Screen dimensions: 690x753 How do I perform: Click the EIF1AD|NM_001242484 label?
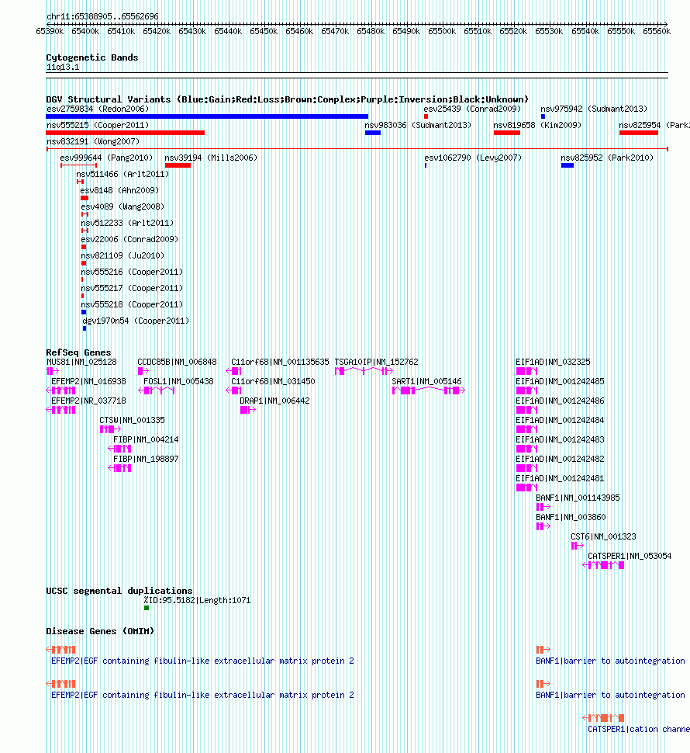(560, 420)
